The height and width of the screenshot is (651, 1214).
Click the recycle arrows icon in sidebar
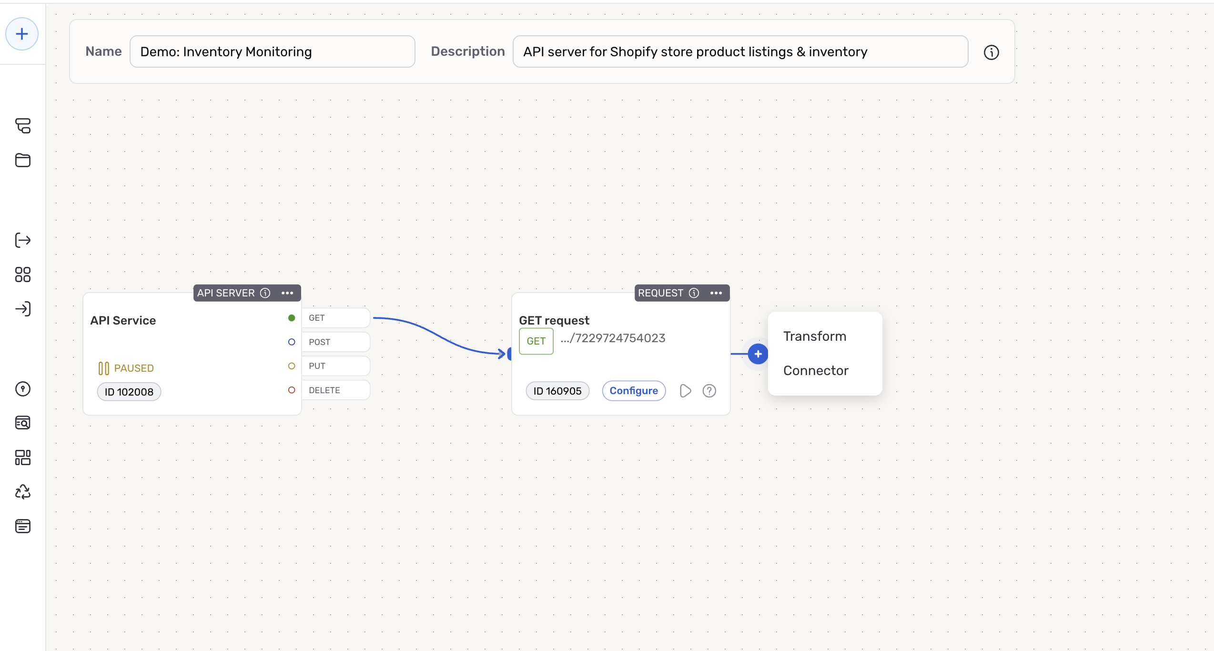(x=22, y=492)
